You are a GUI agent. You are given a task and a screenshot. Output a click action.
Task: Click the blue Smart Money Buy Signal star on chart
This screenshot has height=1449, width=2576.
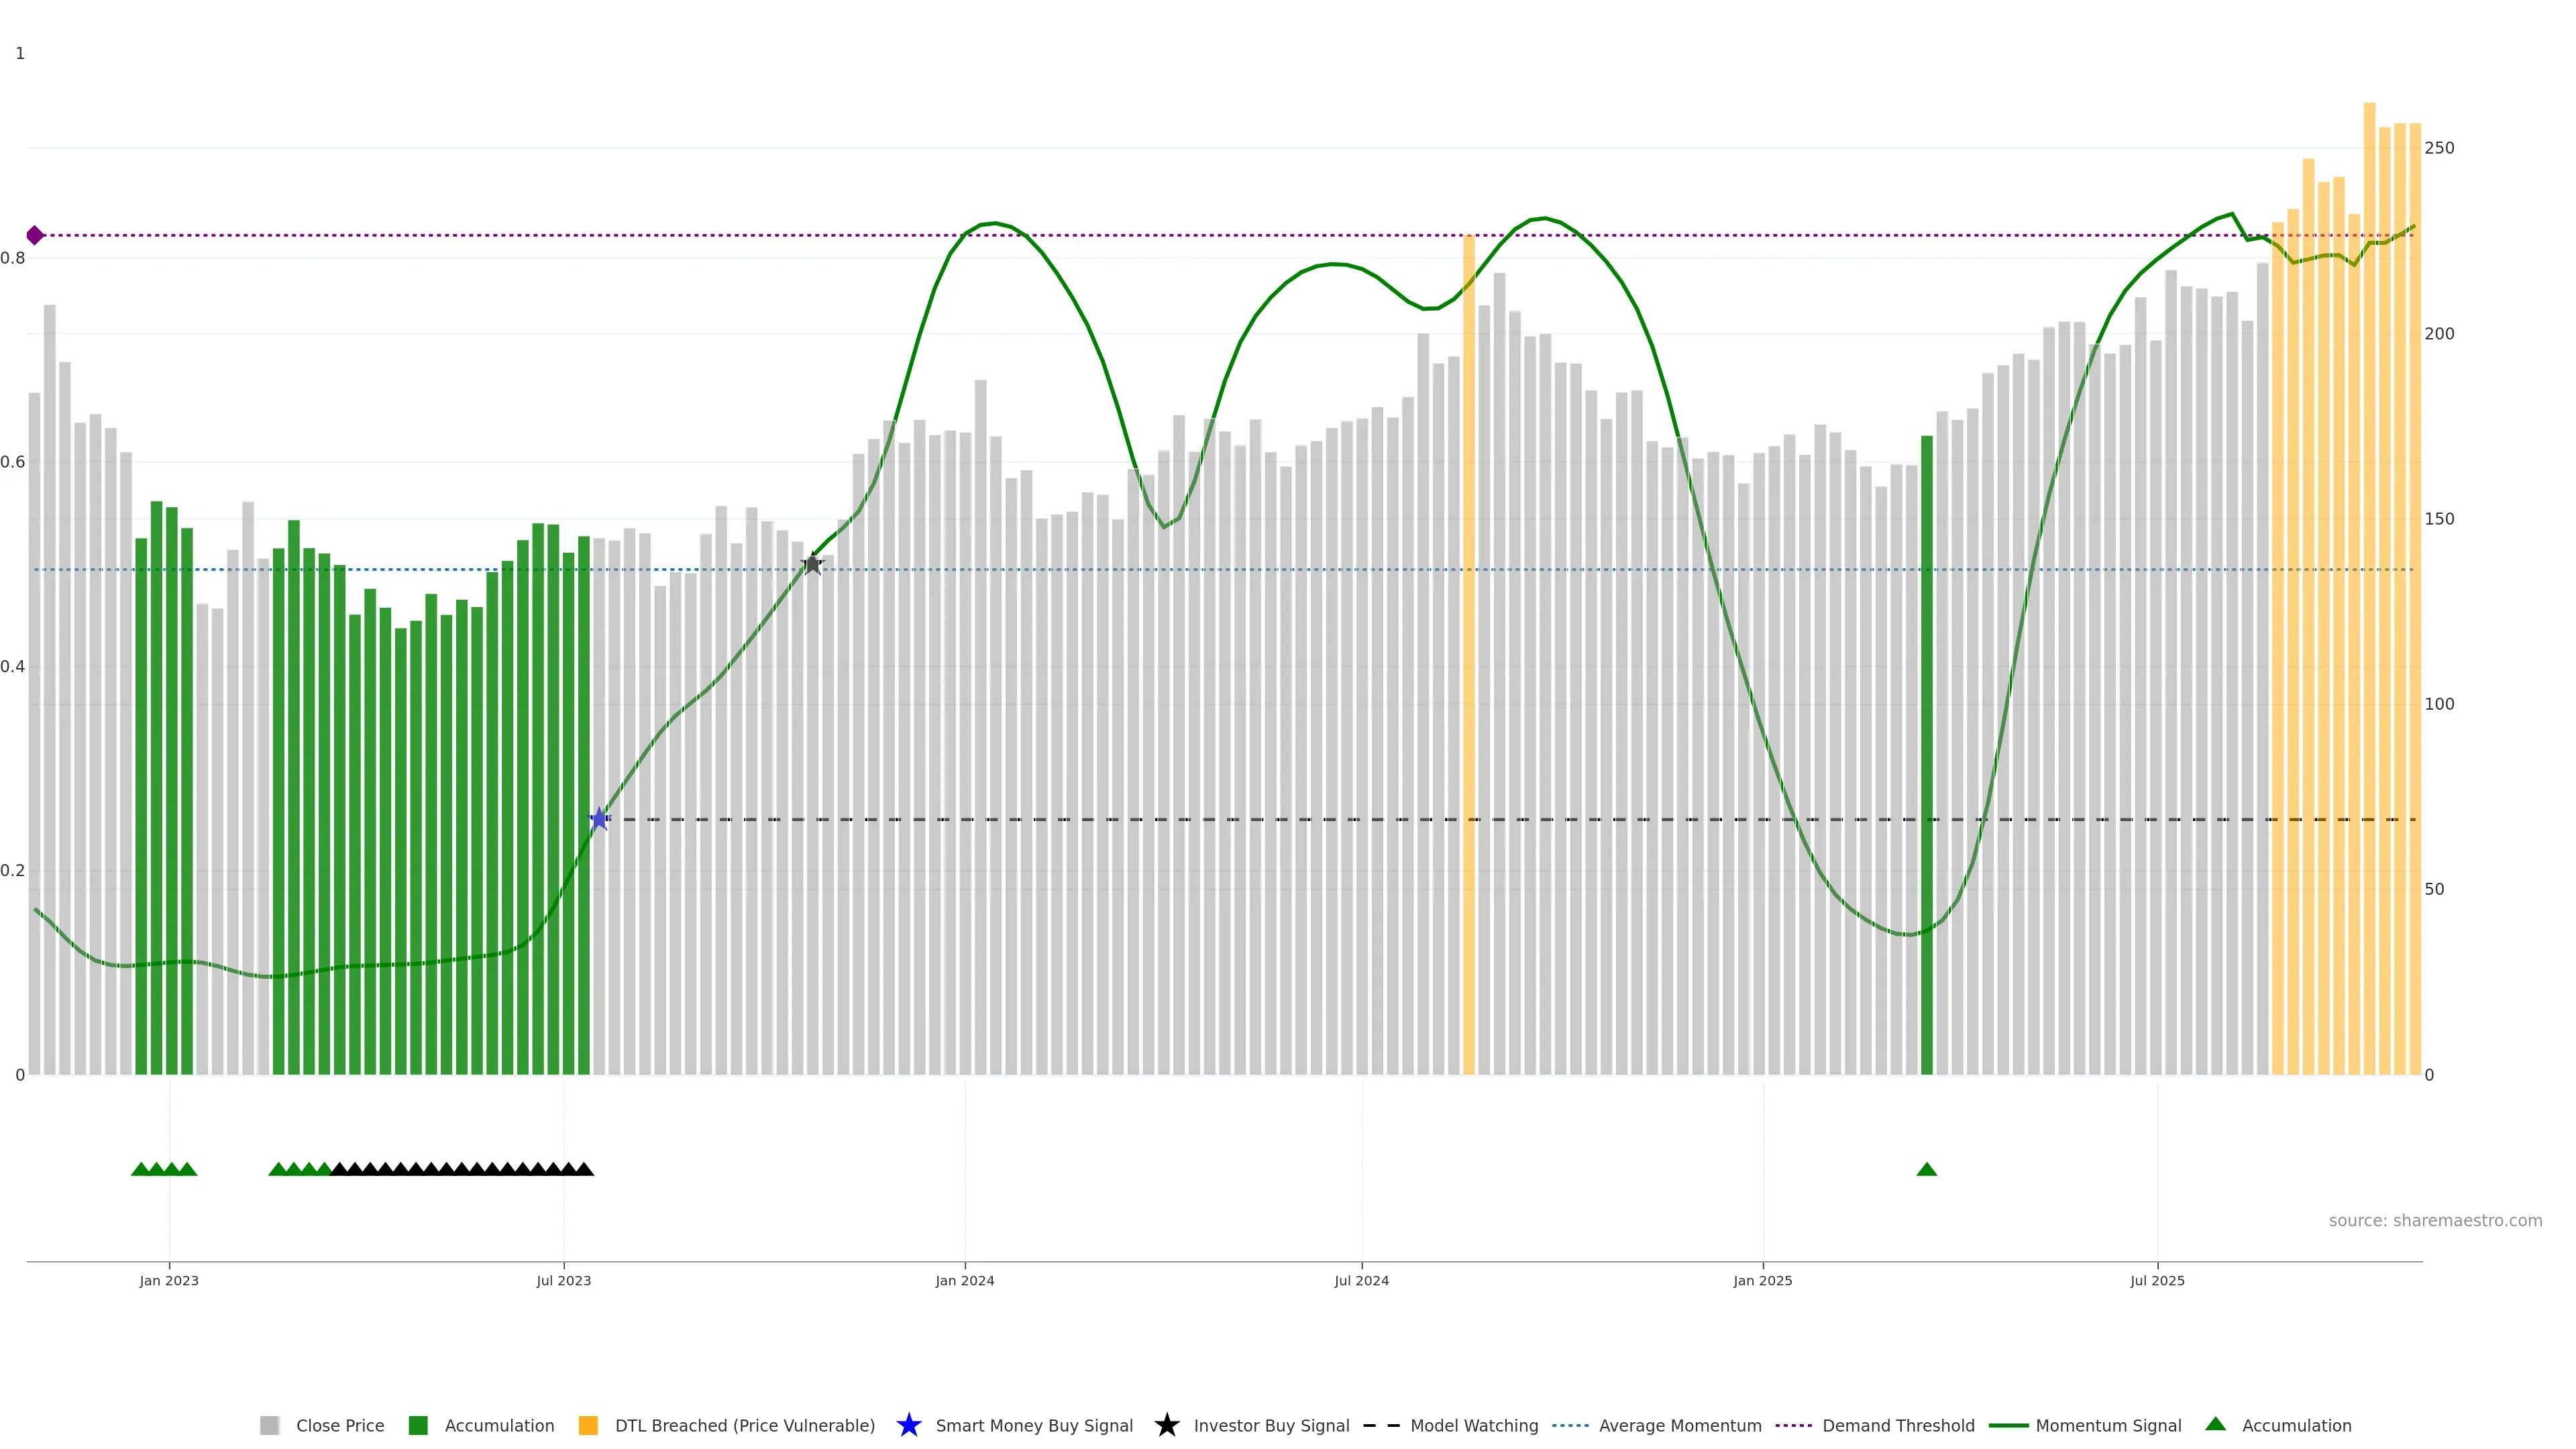(599, 819)
